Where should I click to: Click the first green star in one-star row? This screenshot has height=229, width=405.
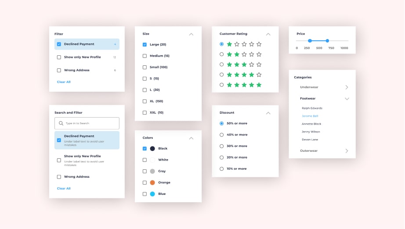(229, 44)
